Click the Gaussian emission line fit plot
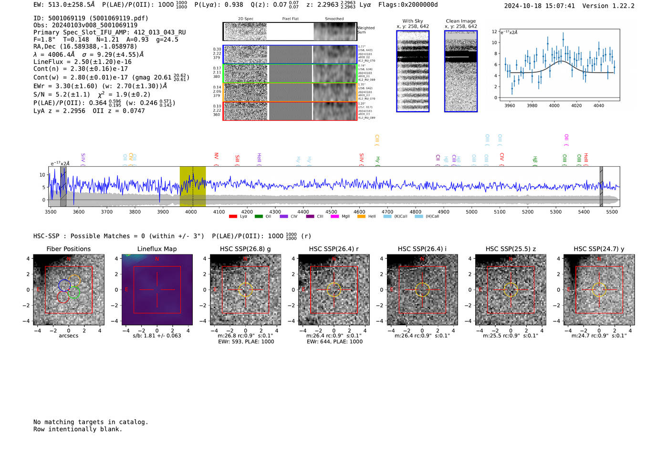The image size is (668, 455). (x=560, y=65)
